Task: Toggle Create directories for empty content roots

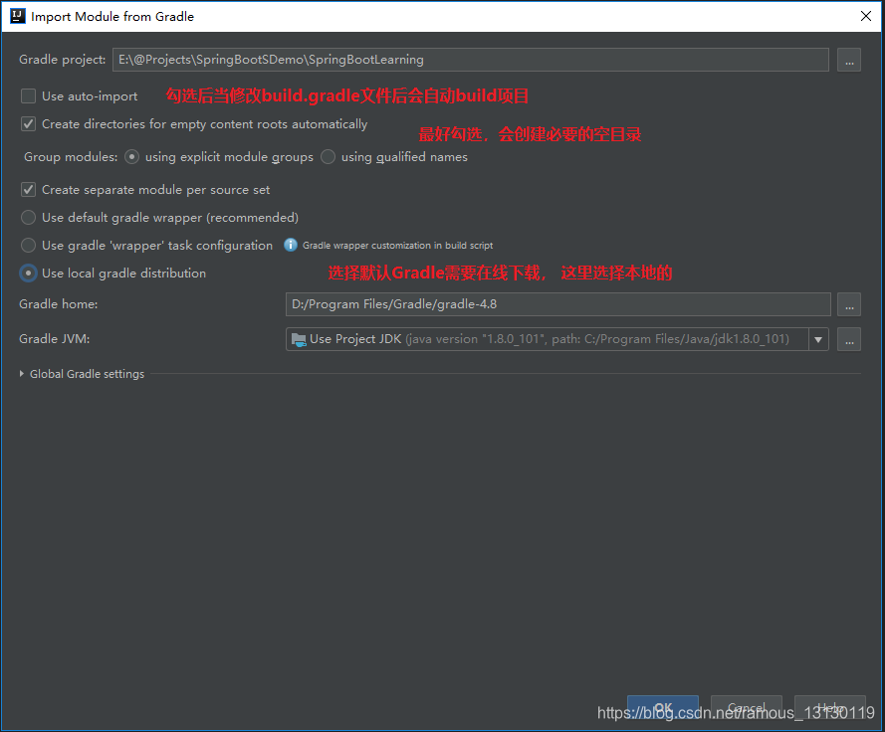Action: tap(28, 124)
